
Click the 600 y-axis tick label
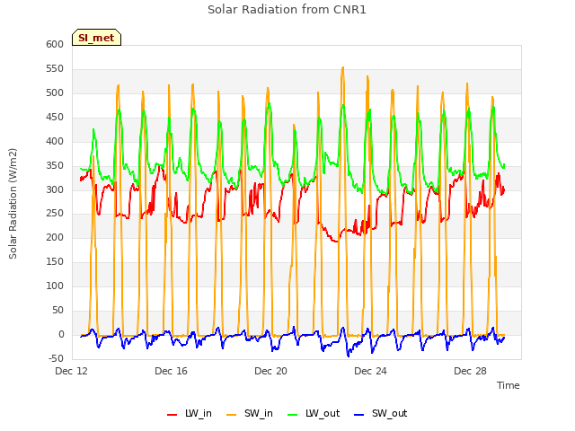point(55,44)
